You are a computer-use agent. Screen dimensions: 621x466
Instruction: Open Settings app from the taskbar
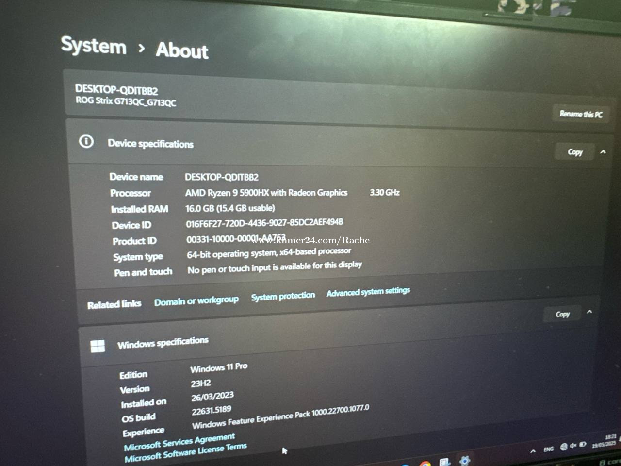click(464, 460)
